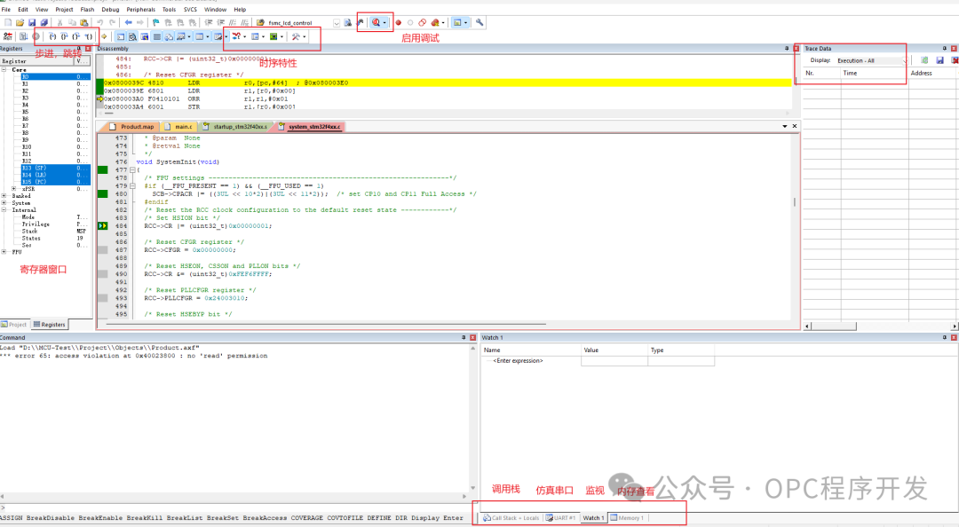Switch to the Project panel tab
Screen dimensions: 959x527
[x=14, y=325]
